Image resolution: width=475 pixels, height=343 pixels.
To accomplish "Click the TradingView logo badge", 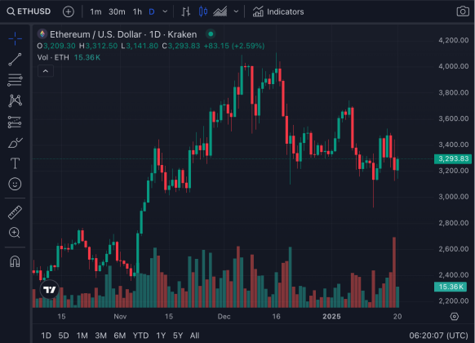I will 50,289.
